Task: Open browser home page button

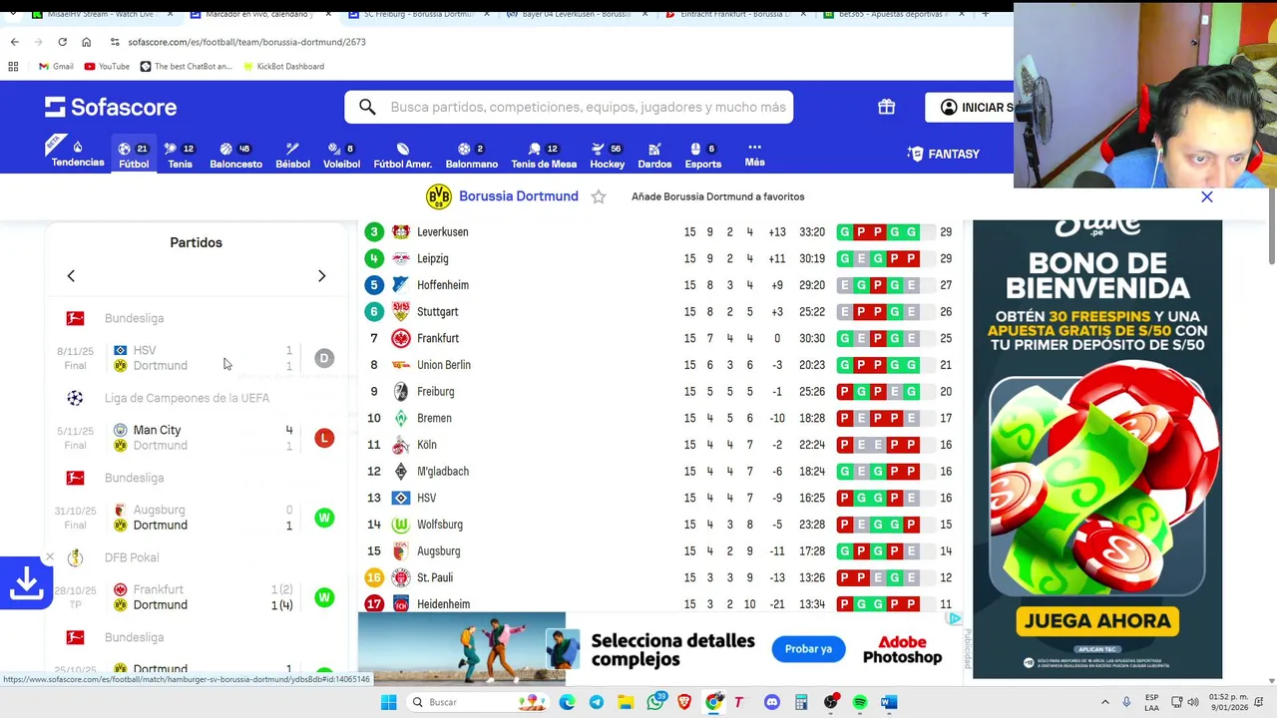Action: point(86,42)
